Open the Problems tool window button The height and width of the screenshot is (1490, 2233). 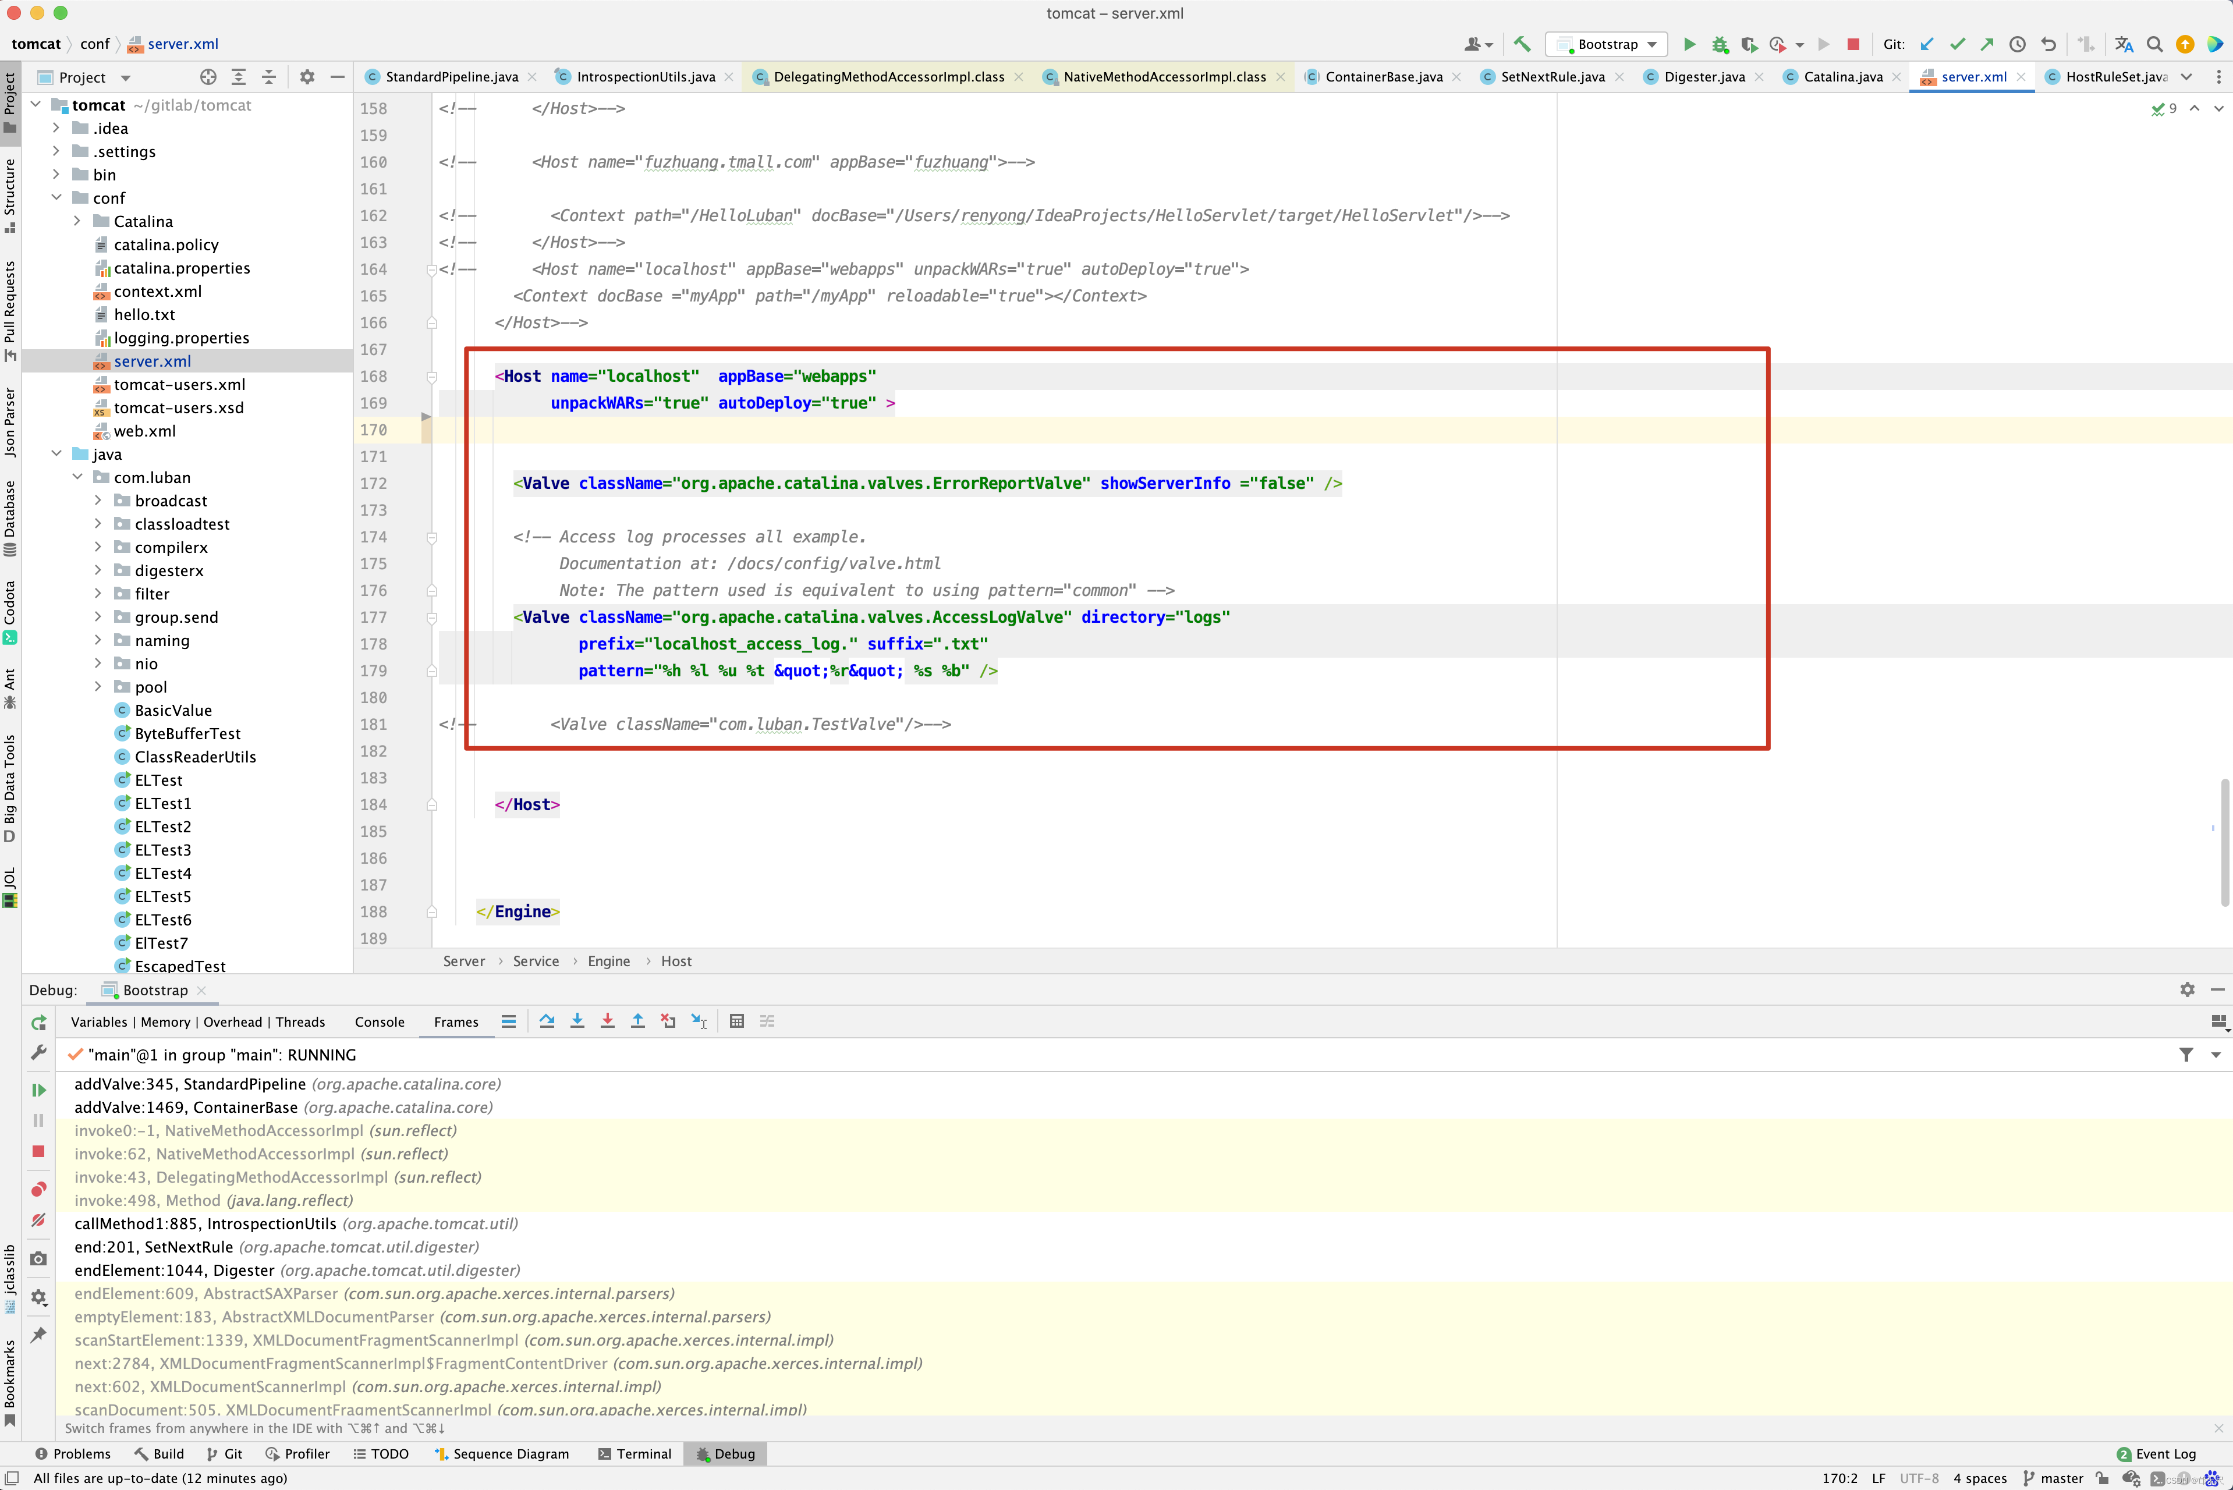coord(72,1454)
